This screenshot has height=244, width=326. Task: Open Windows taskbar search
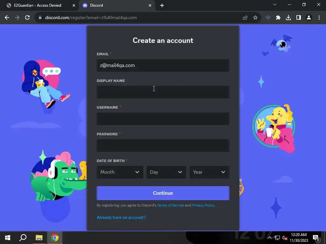(23, 238)
